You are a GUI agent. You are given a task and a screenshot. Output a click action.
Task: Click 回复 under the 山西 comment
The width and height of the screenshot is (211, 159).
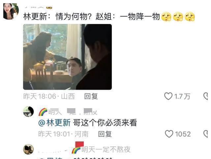91,96
